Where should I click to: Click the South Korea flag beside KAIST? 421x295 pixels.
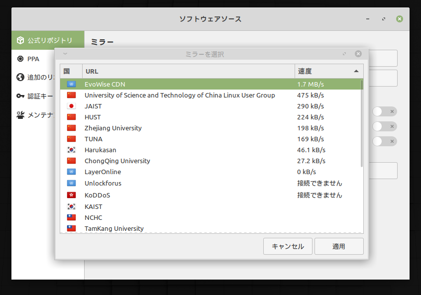(72, 206)
